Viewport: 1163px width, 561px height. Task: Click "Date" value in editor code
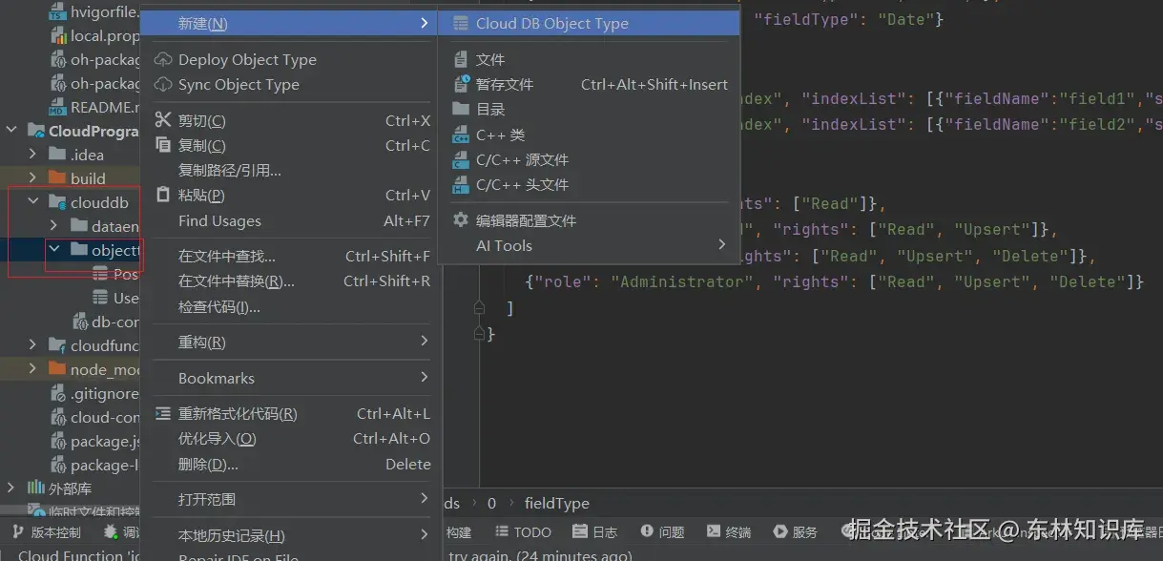click(910, 19)
